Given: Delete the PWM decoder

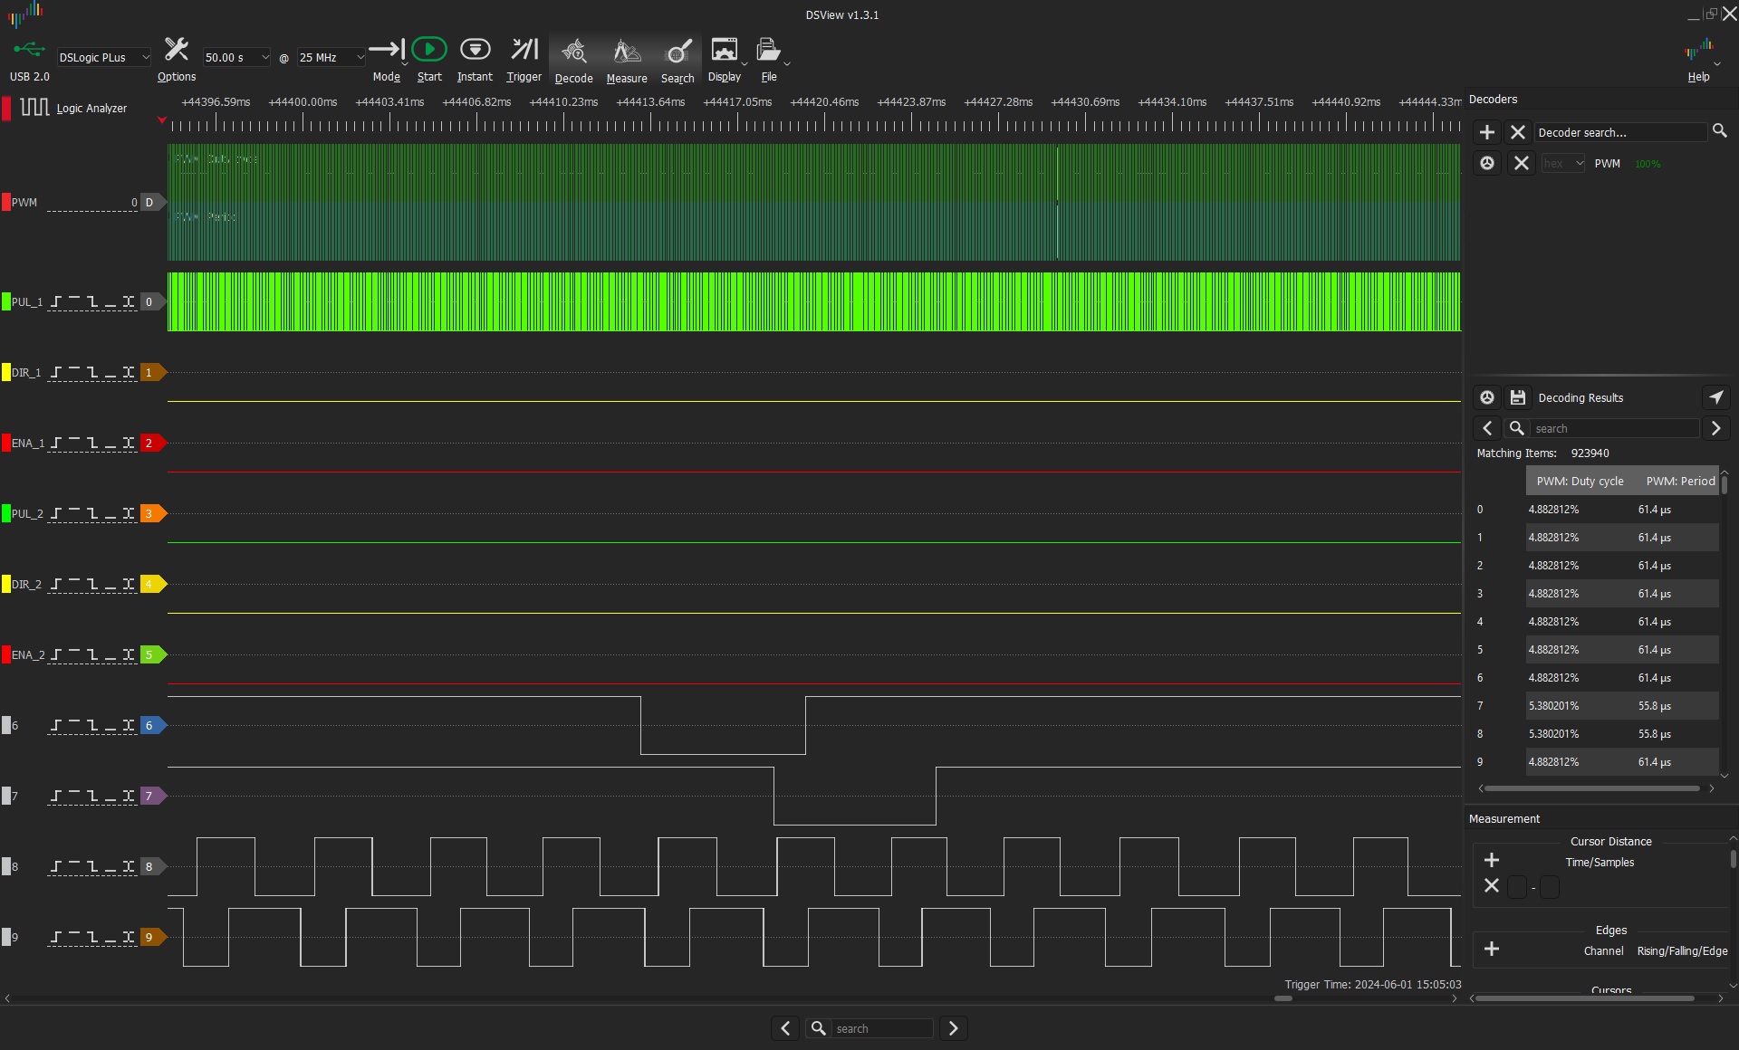Looking at the screenshot, I should coord(1522,163).
